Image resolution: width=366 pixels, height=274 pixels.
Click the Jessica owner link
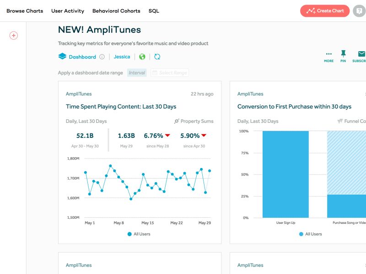point(122,57)
